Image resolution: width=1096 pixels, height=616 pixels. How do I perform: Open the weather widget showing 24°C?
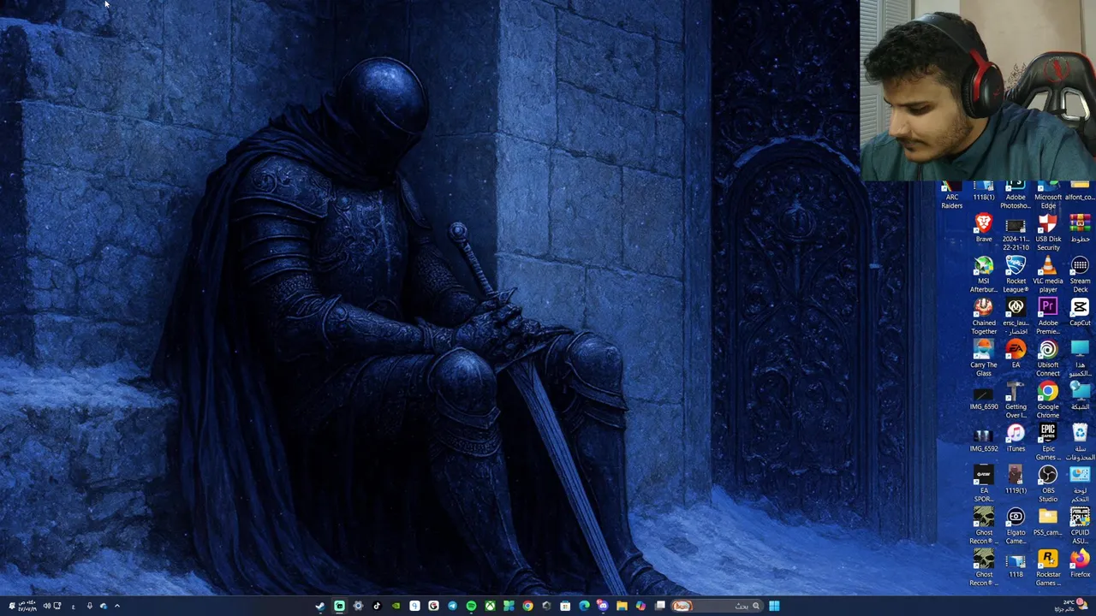1070,606
